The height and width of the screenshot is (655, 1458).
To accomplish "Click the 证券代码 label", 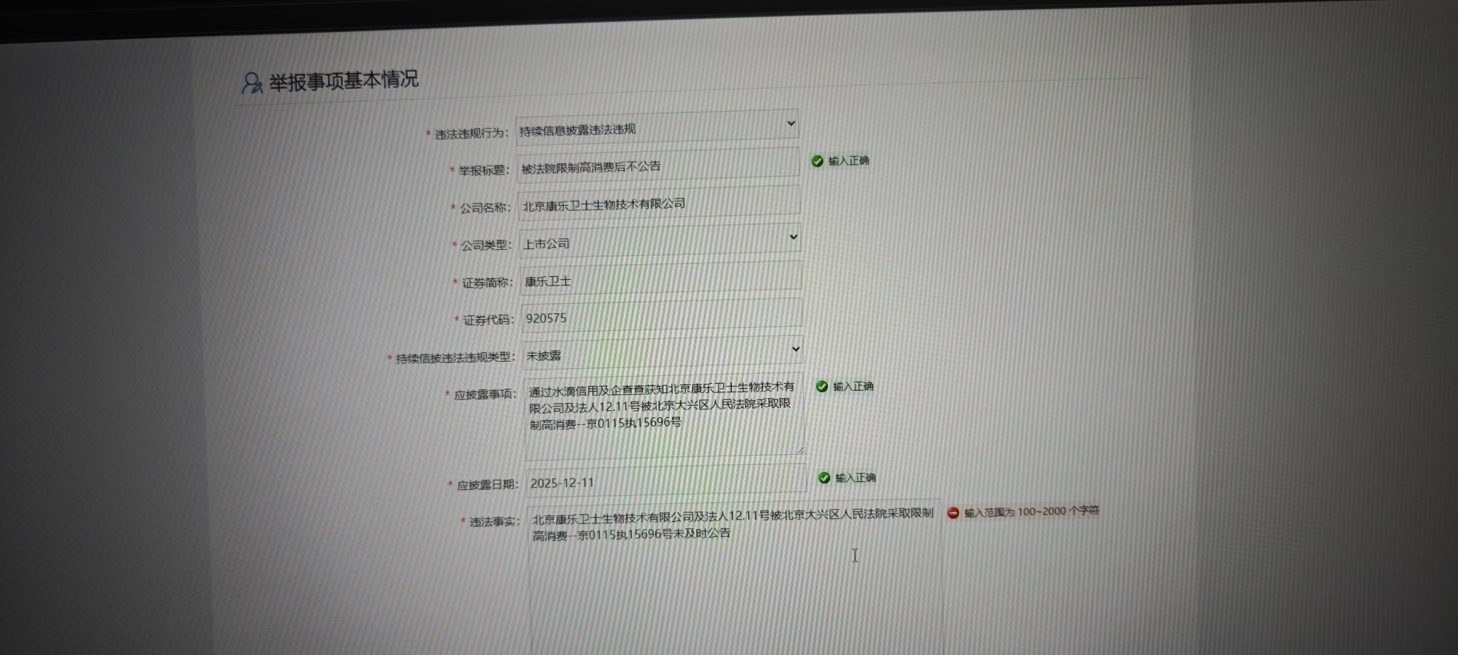I will click(x=488, y=320).
